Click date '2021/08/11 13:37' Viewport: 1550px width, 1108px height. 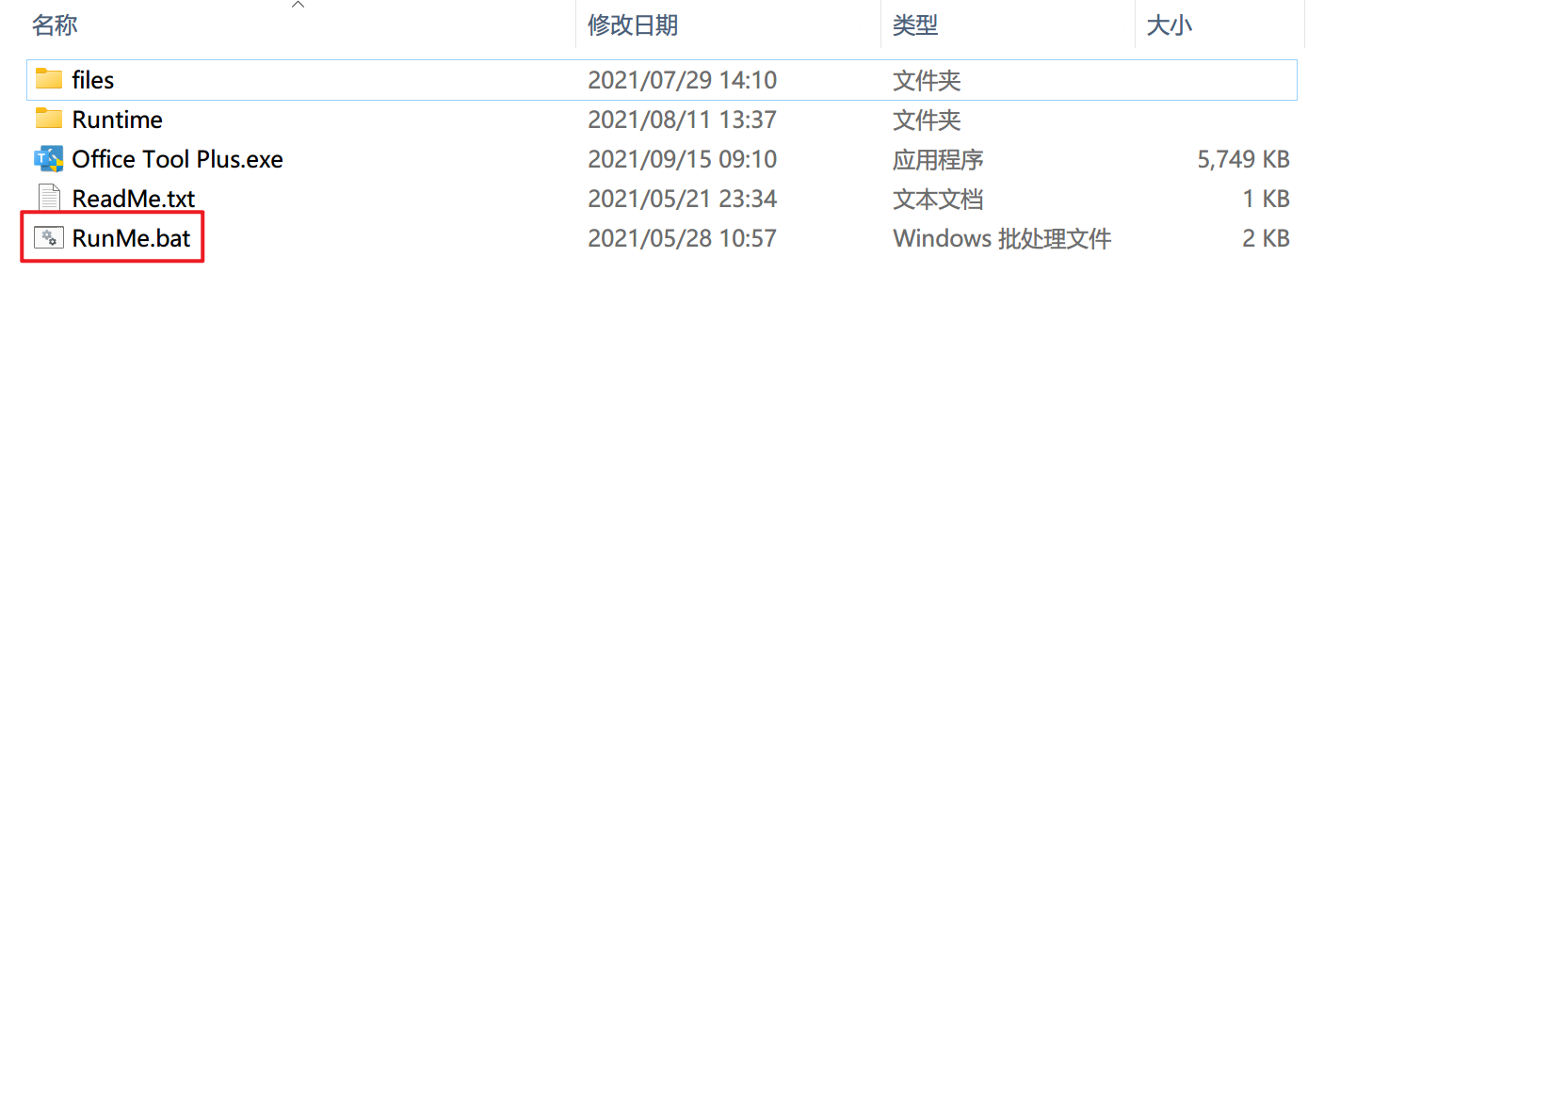pos(682,120)
